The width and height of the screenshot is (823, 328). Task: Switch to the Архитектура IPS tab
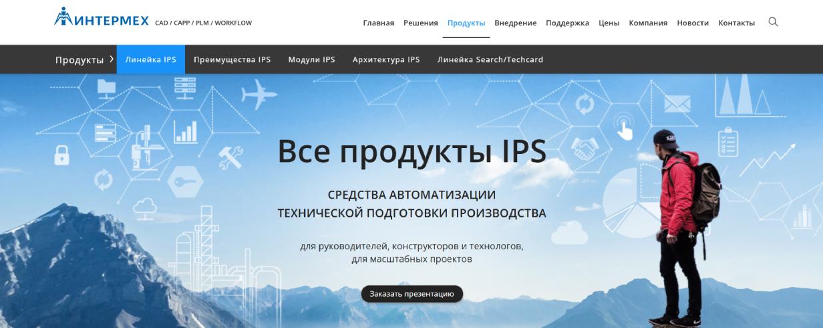click(x=386, y=59)
